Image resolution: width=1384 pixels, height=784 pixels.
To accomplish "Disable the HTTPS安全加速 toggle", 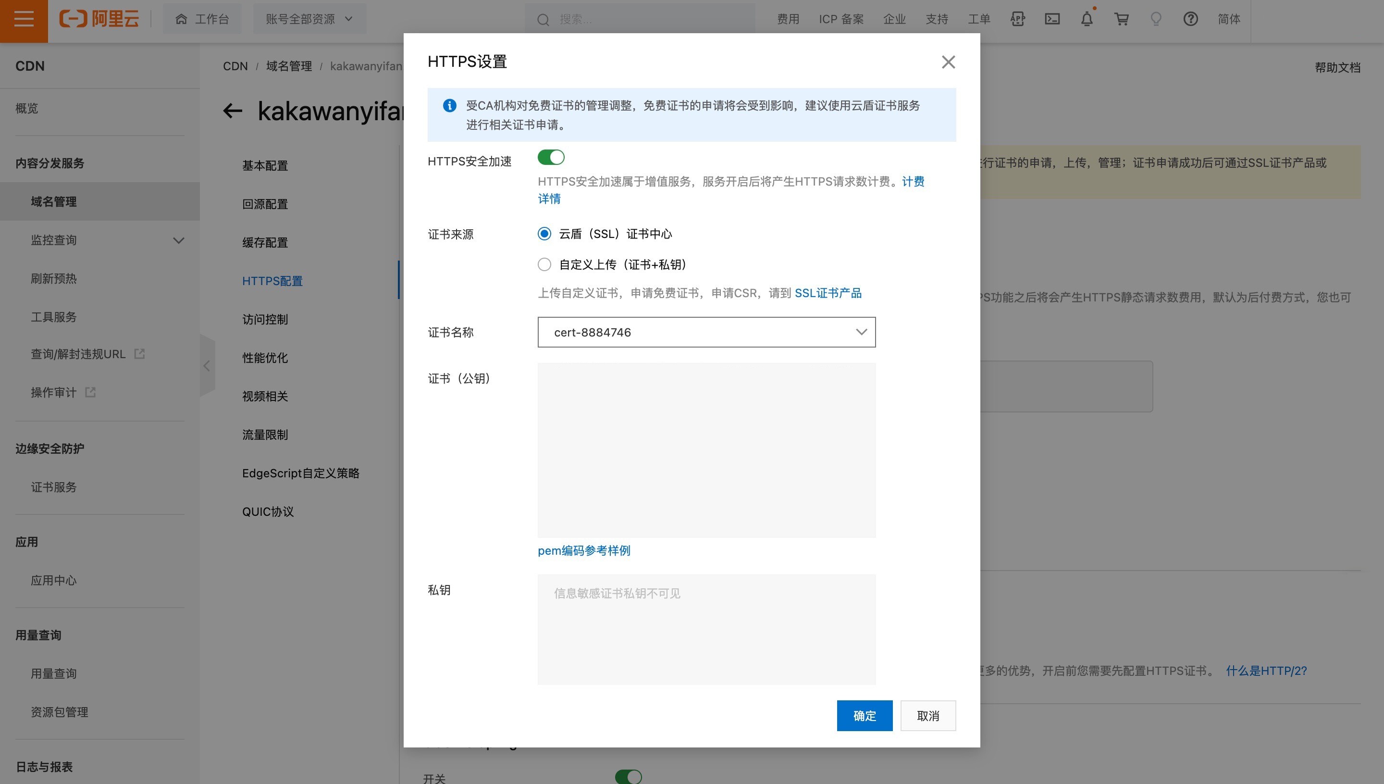I will (551, 157).
